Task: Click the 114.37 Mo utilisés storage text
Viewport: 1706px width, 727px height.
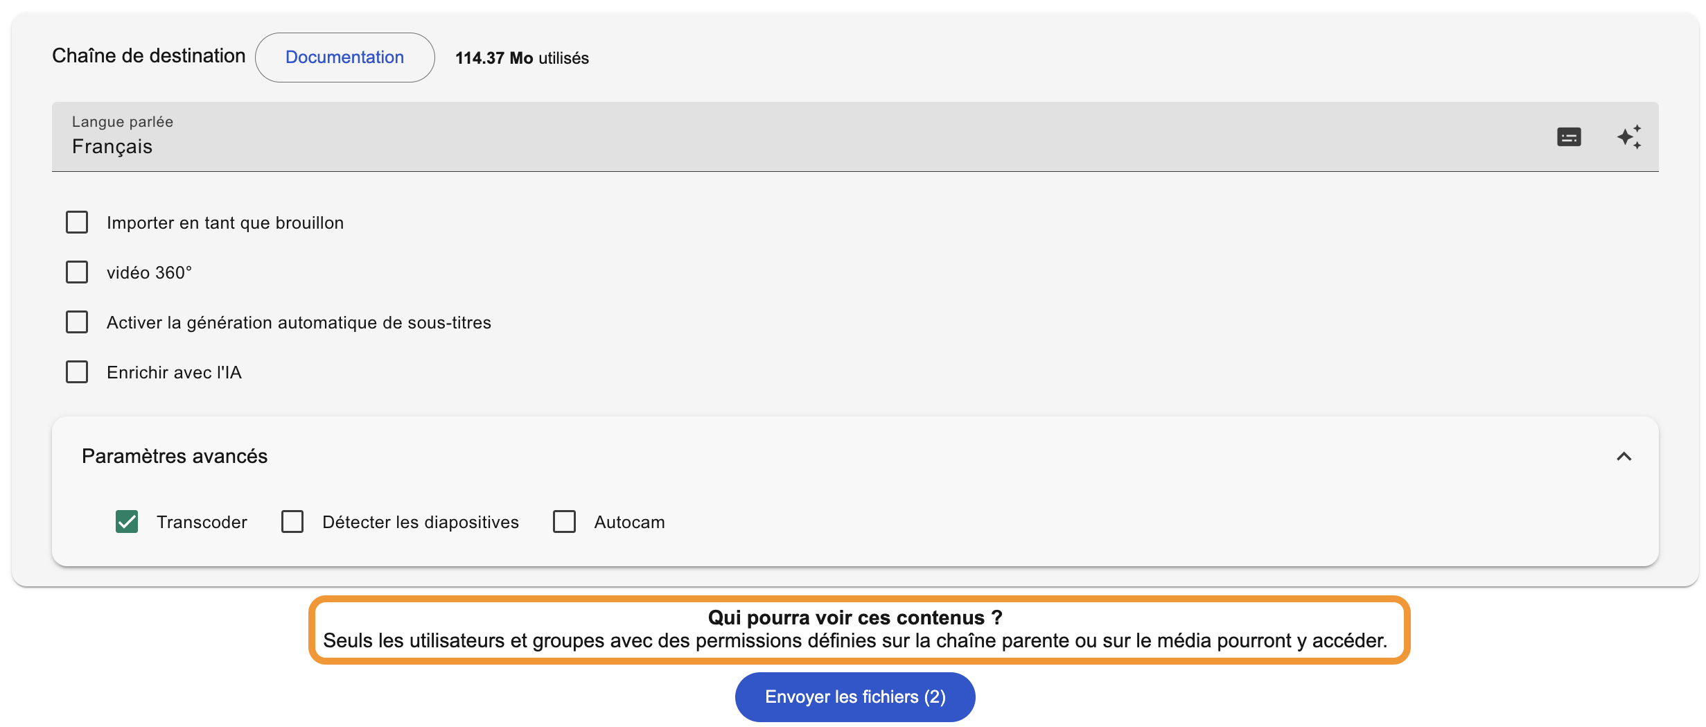Action: pos(522,58)
